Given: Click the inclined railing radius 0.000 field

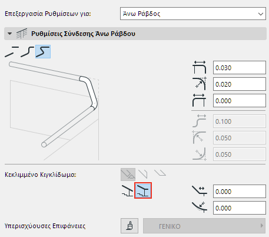Looking at the screenshot, I should click(x=240, y=208).
